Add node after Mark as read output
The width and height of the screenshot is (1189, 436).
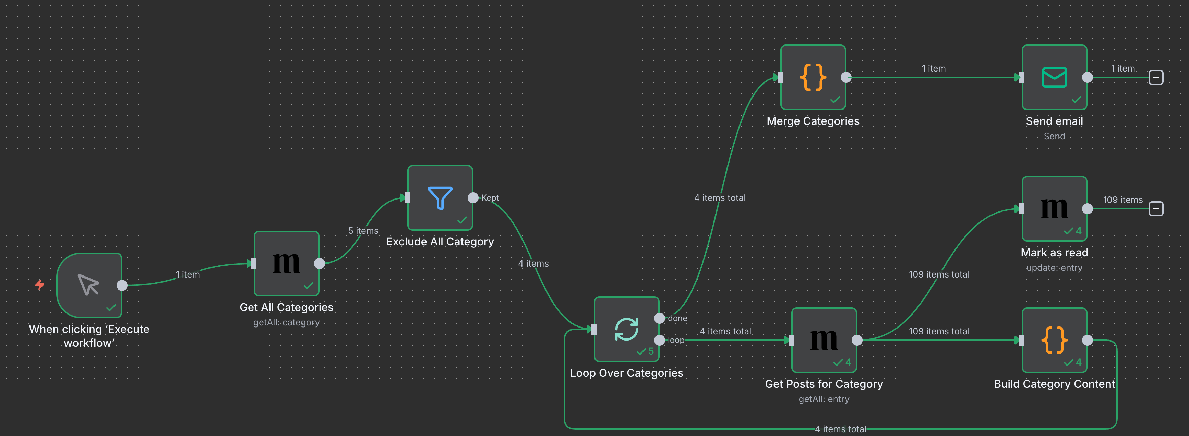pos(1155,208)
